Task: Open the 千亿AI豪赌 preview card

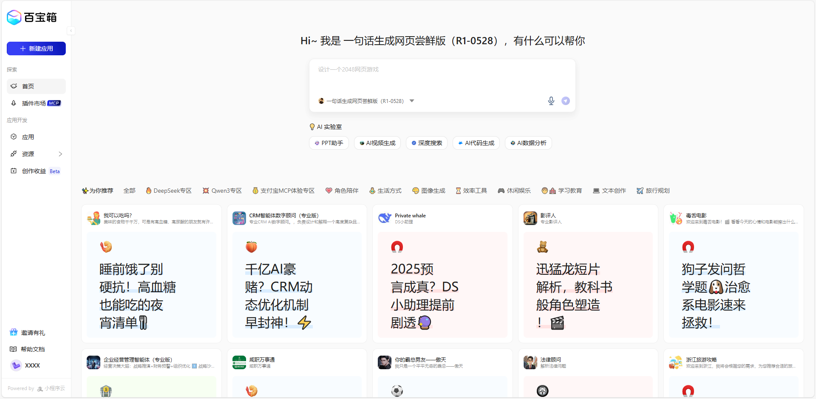Action: click(297, 285)
